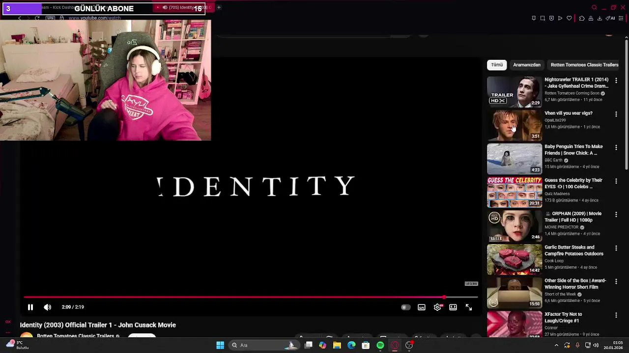Open more options for Baby Penguin video
Screen dimensions: 629x353
(x=616, y=147)
